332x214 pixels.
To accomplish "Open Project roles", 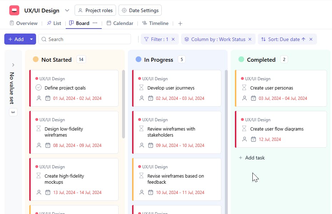I will (x=95, y=10).
